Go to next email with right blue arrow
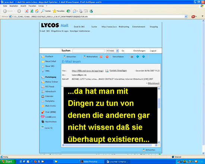This screenshot has width=205, height=164. (x=143, y=57)
